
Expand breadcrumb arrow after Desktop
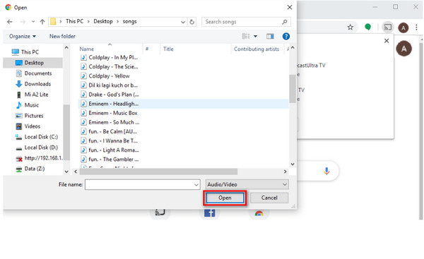(117, 22)
